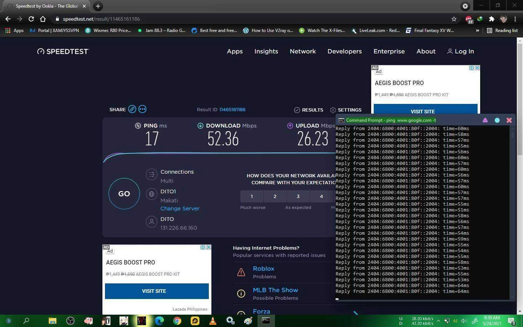
Task: Open result ID 11465161186 link
Action: (x=232, y=109)
